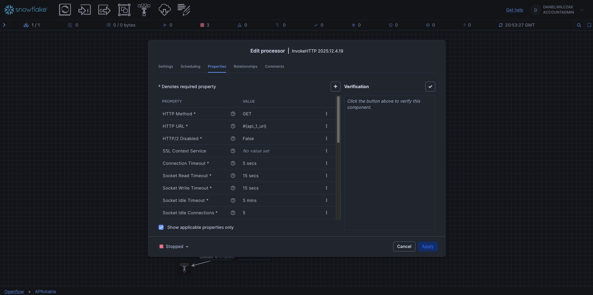Click the help icon next to HTTP URL
Screen dimensions: 593x295
click(233, 126)
